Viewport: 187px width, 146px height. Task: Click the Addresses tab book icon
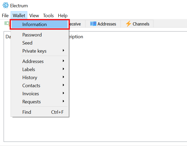(93, 24)
